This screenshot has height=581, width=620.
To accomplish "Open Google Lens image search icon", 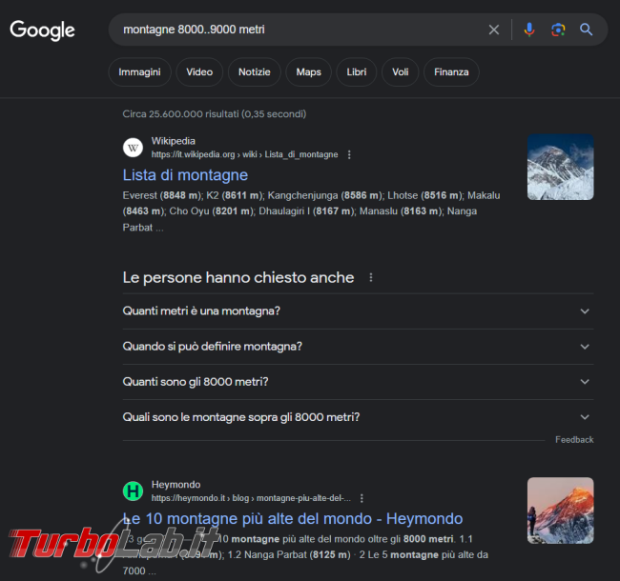I will pos(558,30).
